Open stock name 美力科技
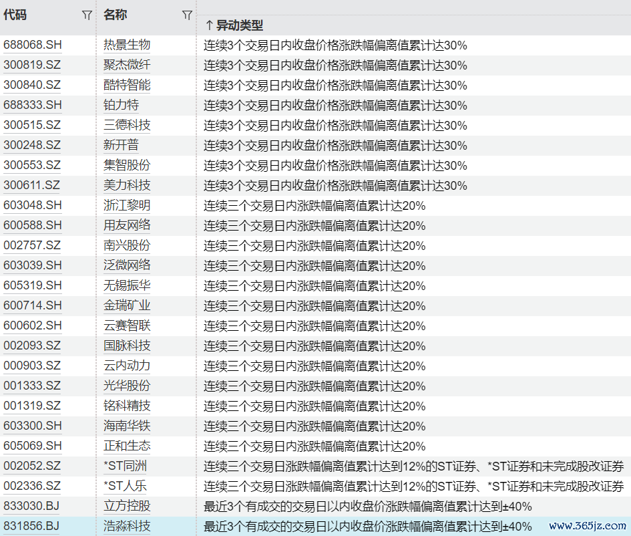The width and height of the screenshot is (631, 536). [127, 185]
